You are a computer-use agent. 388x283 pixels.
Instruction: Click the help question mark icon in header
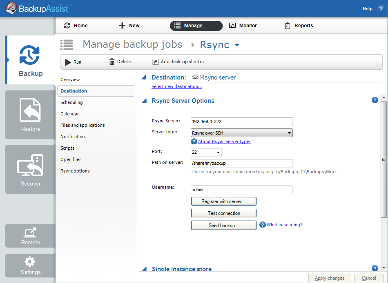pos(381,9)
